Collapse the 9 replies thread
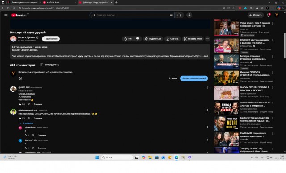 click(26, 123)
